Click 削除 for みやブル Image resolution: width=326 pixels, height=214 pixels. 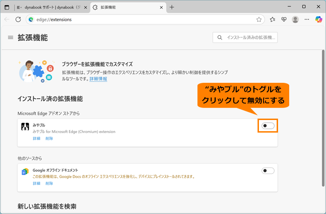coord(49,139)
